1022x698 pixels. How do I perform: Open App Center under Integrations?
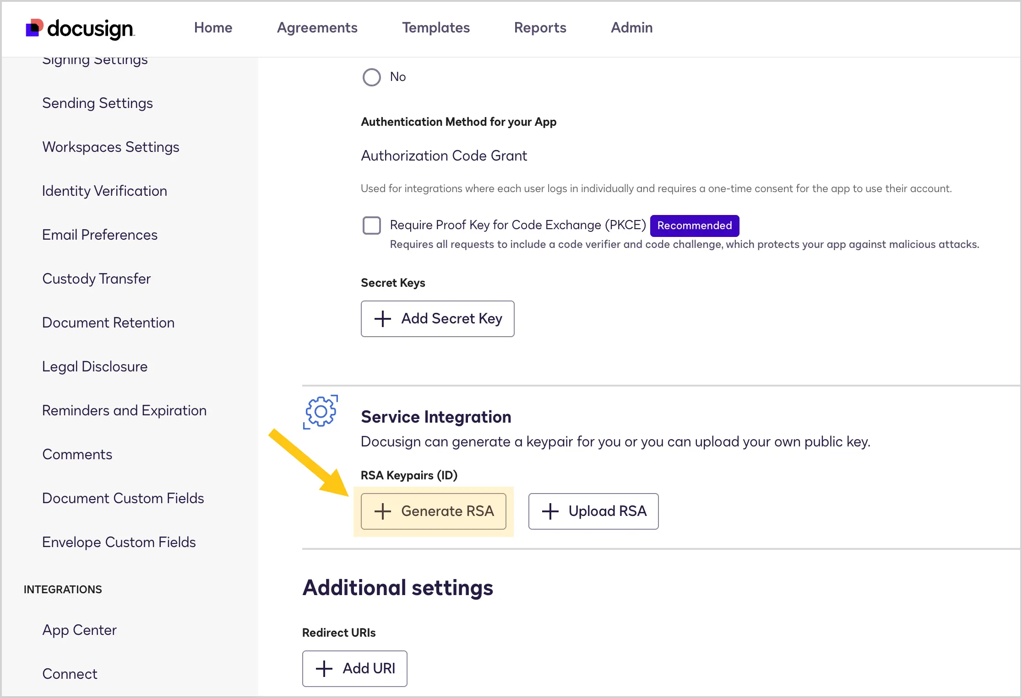click(x=79, y=630)
